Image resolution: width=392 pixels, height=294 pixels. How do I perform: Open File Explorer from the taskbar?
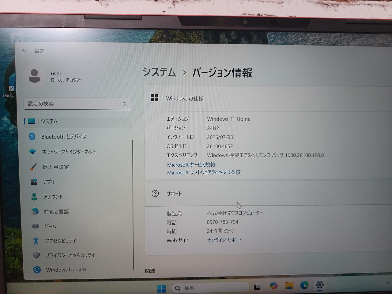point(289,285)
